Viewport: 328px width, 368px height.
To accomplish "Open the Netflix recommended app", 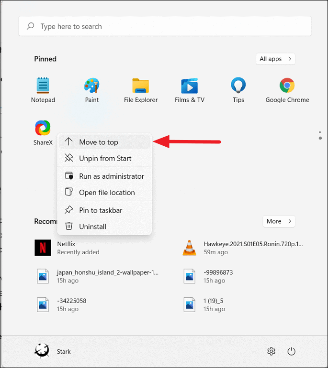I will tap(43, 248).
